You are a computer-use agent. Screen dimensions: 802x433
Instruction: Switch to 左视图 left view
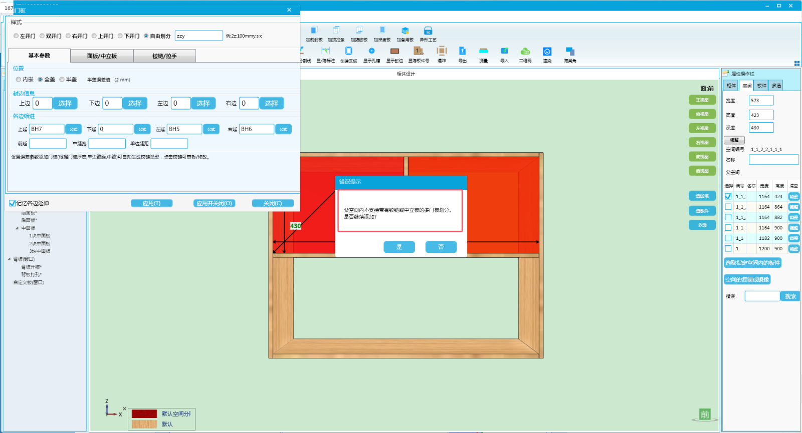(x=702, y=128)
